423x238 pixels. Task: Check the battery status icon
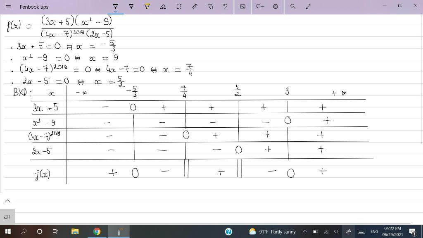click(x=315, y=231)
